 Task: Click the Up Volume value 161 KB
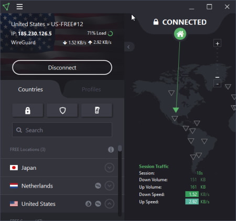[198, 187]
